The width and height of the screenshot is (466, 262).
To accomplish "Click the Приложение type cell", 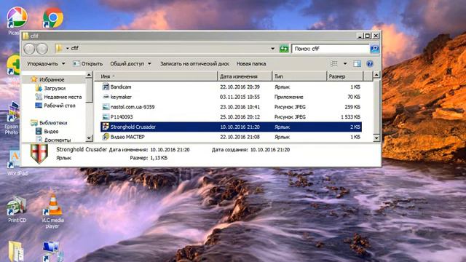I will click(x=288, y=97).
